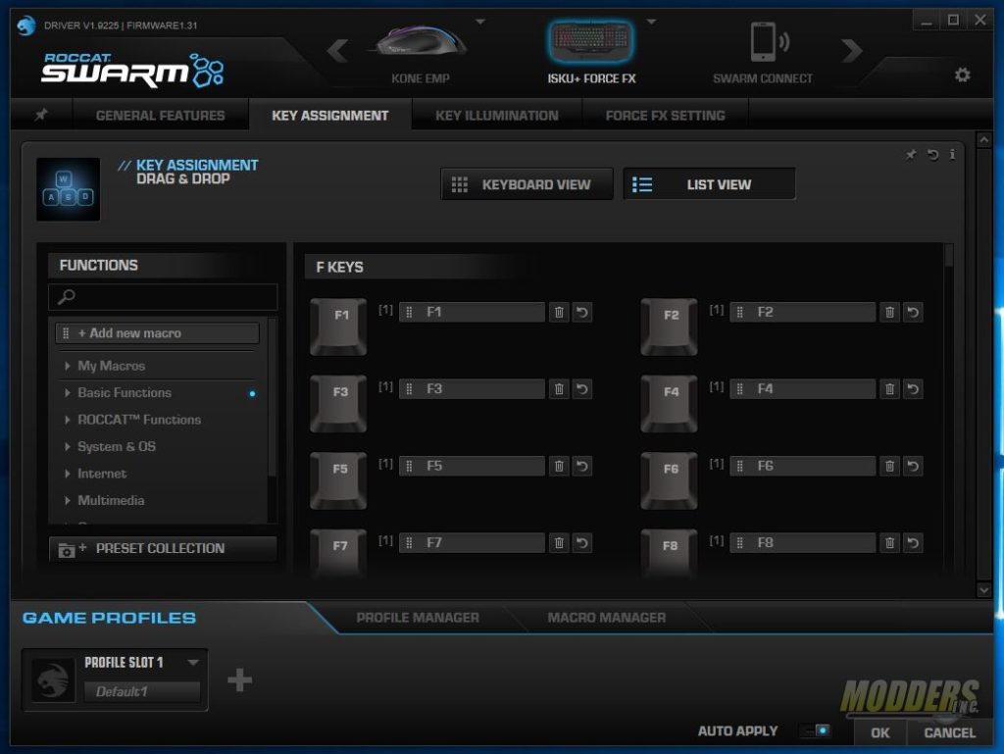Reset the F2 key assignment
1004x754 pixels.
[913, 313]
